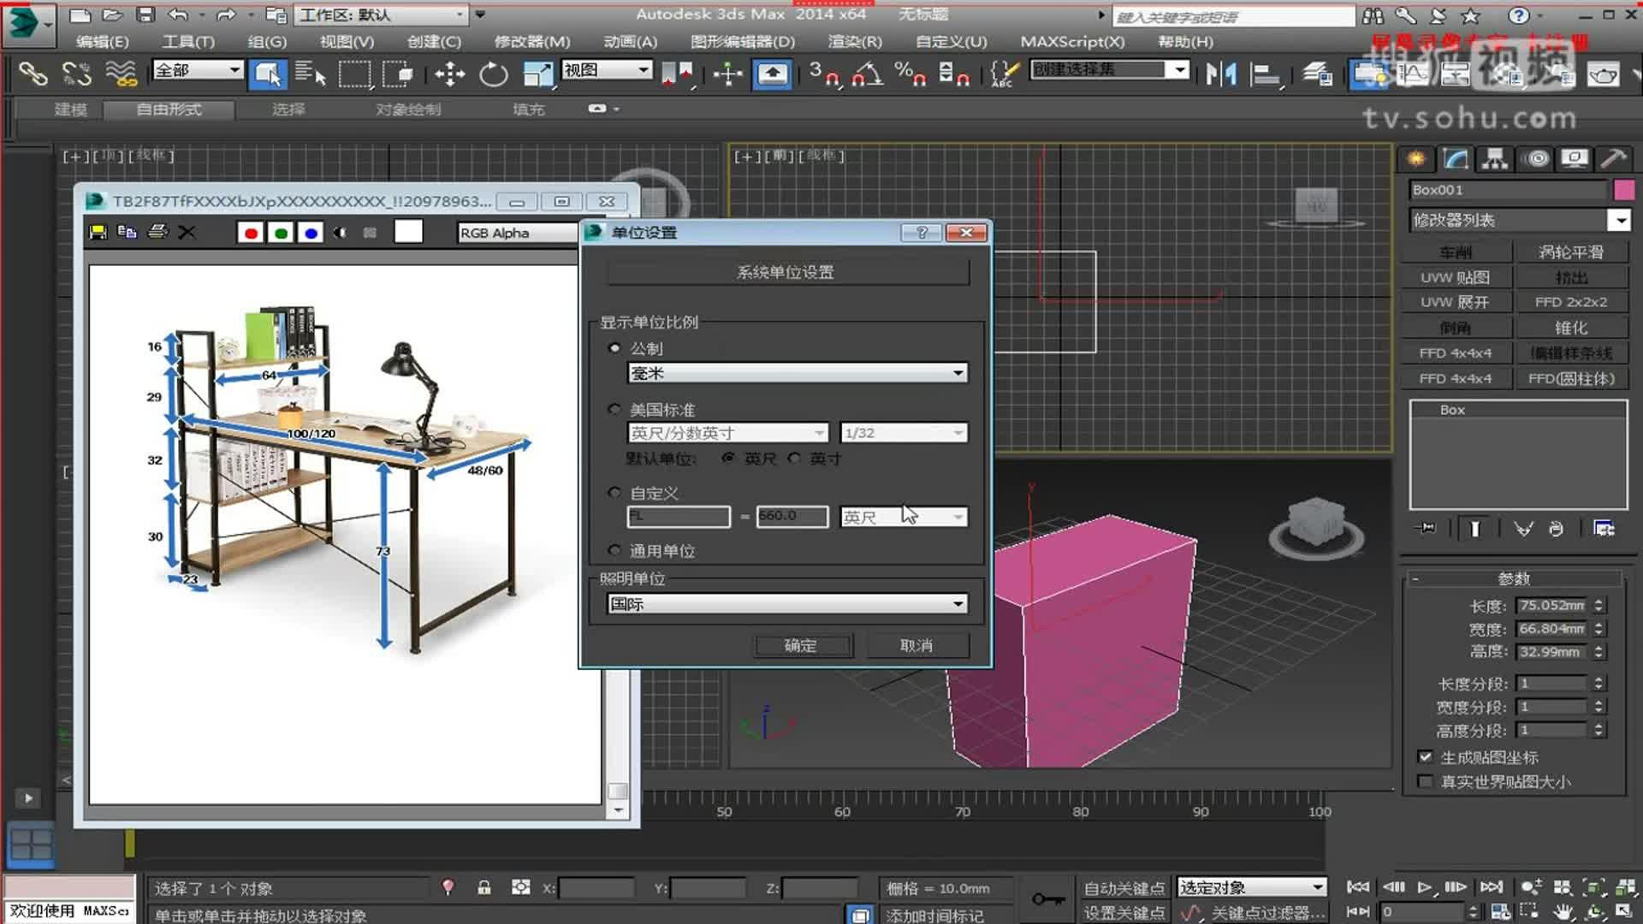Click the Select by Name icon
1643x924 pixels.
tap(310, 74)
